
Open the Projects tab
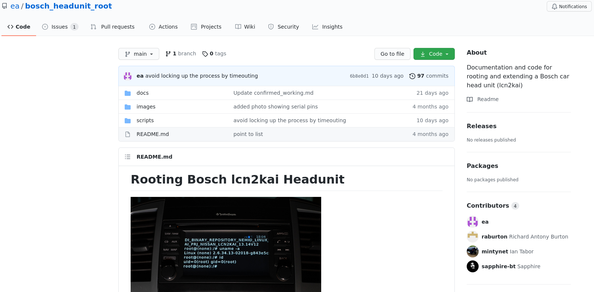[206, 27]
